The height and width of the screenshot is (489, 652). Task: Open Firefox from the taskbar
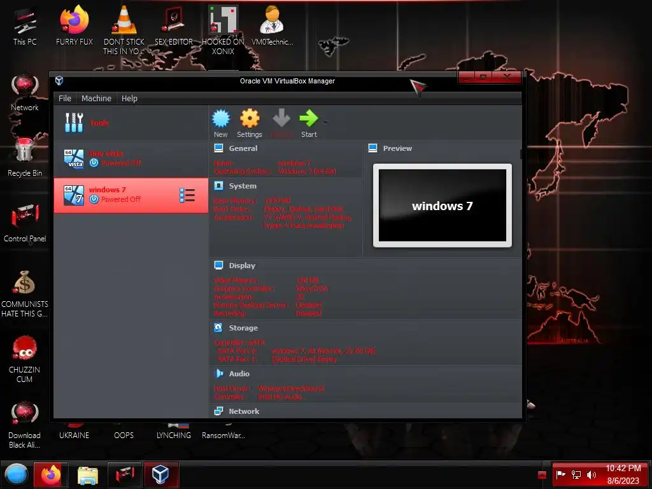click(51, 474)
